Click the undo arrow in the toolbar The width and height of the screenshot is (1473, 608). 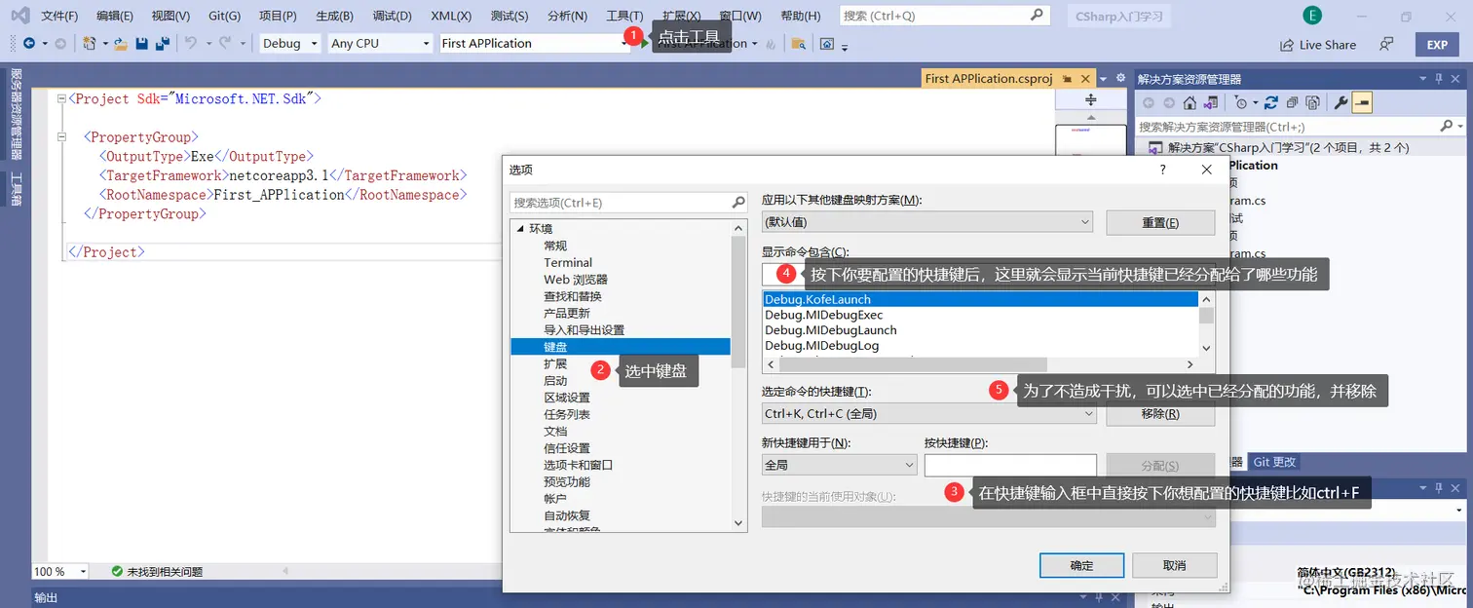[x=191, y=44]
